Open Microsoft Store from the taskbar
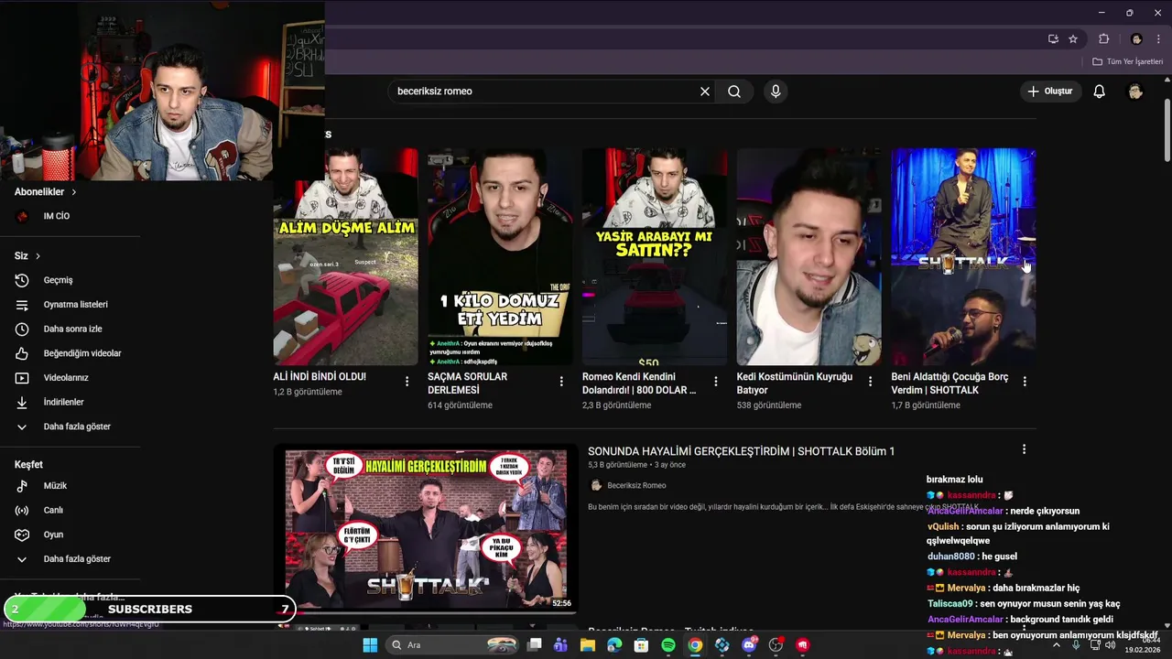This screenshot has height=659, width=1172. coord(641,645)
